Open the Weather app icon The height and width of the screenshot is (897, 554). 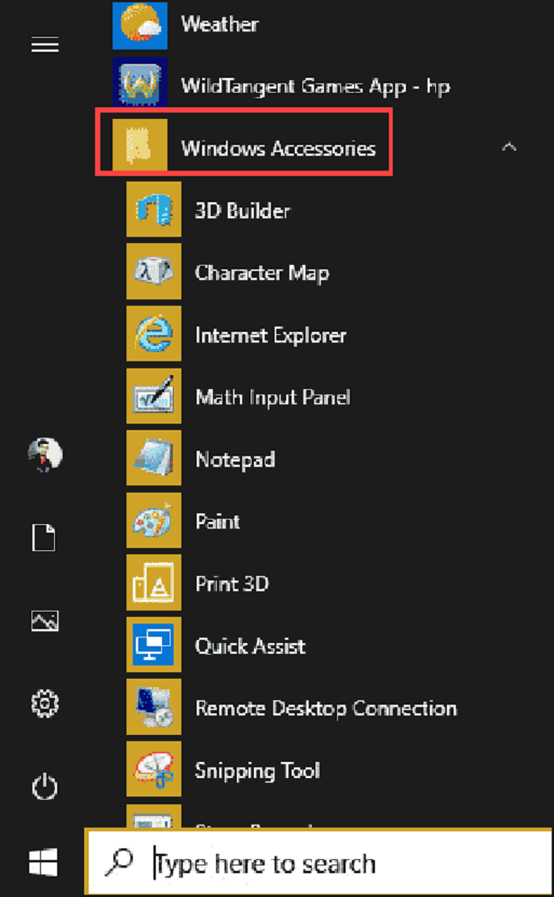tap(140, 25)
